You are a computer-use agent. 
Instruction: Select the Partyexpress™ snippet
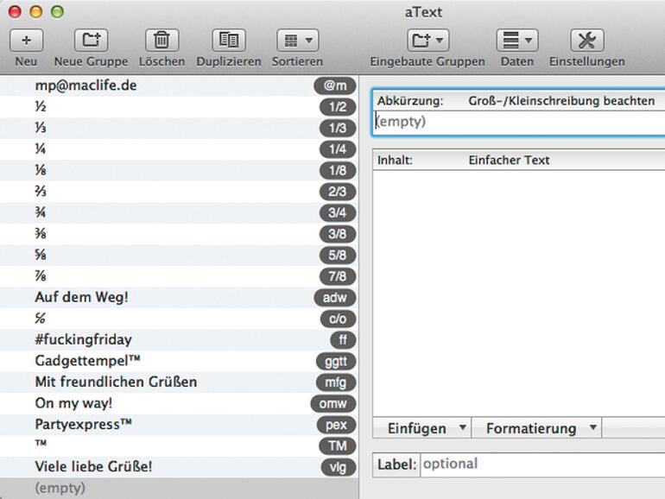coord(178,425)
